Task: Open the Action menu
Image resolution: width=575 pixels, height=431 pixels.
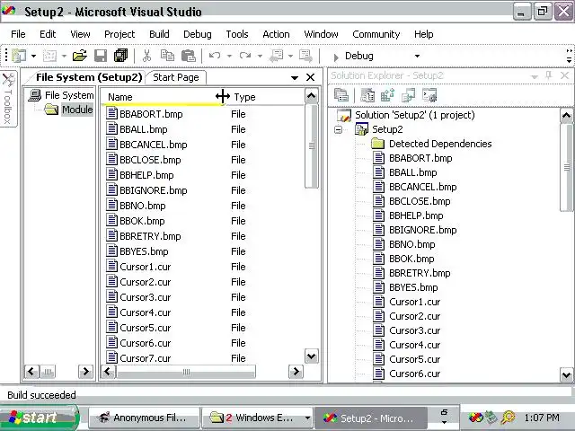Action: 276,34
